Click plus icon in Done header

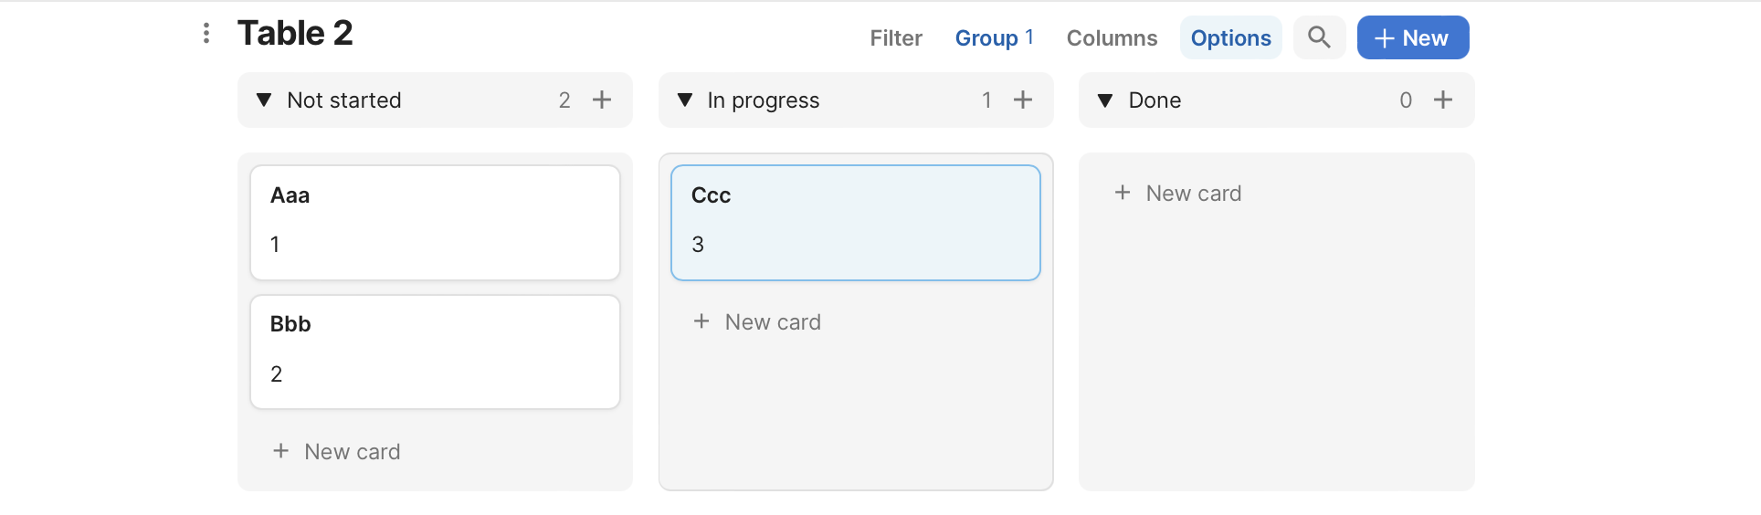[1443, 100]
